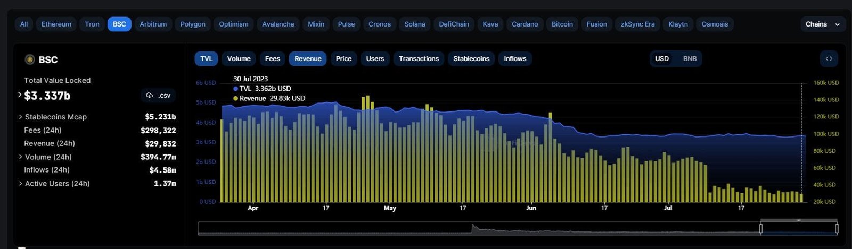The width and height of the screenshot is (852, 249).
Task: Open the Optimism chain link
Action: tap(233, 24)
